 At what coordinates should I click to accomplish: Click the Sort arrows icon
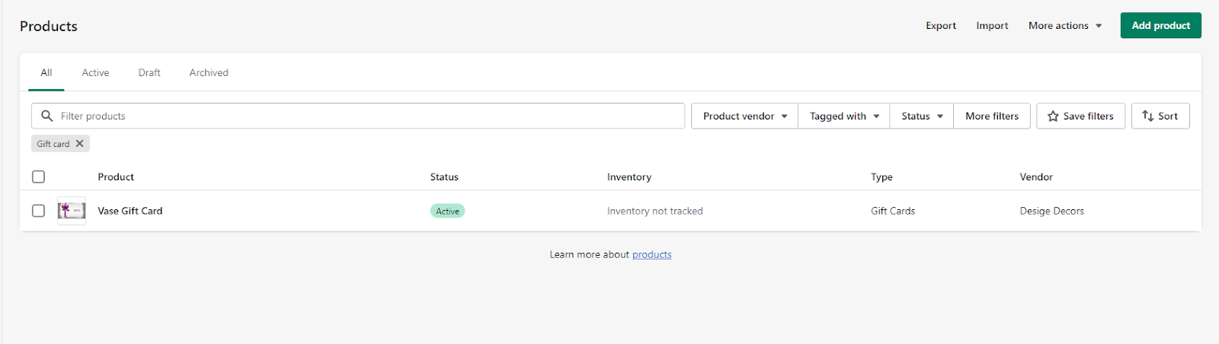point(1147,116)
